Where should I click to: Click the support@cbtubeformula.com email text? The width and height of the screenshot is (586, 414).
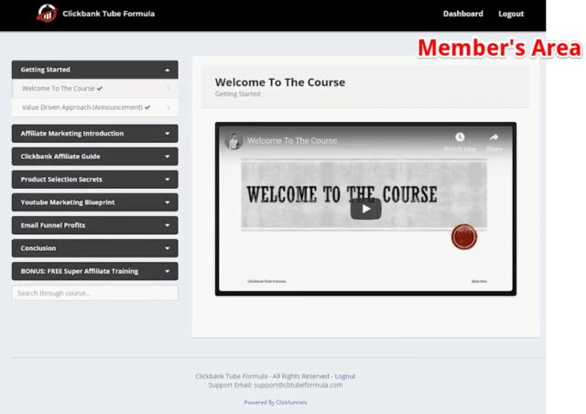[298, 386]
